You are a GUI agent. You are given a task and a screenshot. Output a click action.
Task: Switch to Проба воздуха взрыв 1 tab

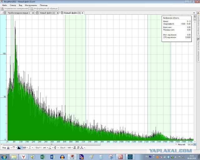(x=19, y=13)
